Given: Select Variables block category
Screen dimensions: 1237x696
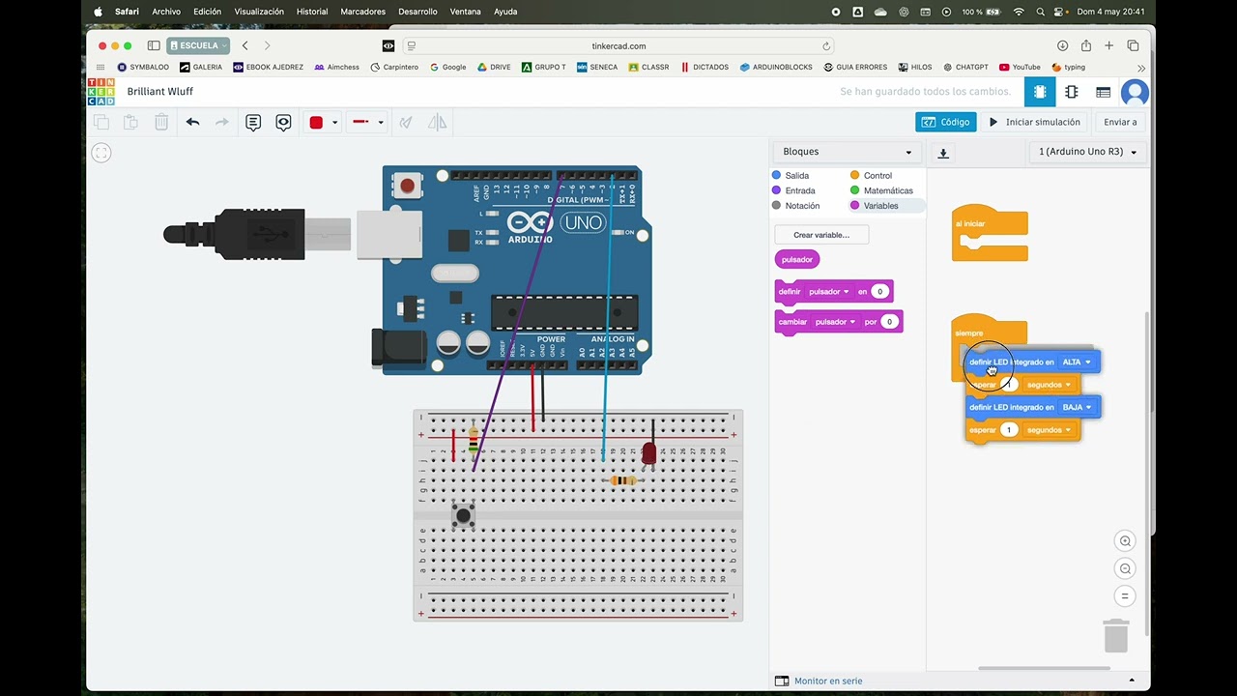Looking at the screenshot, I should point(875,206).
